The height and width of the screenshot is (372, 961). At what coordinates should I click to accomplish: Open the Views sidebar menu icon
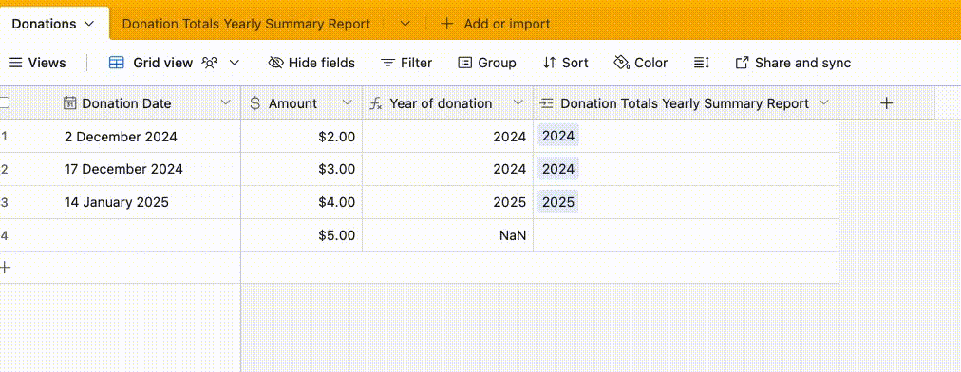[16, 63]
